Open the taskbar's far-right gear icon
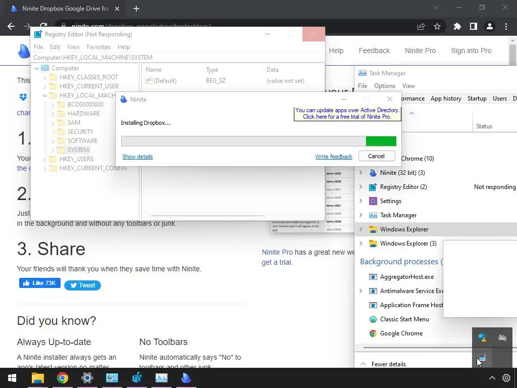The height and width of the screenshot is (388, 517). point(506,378)
